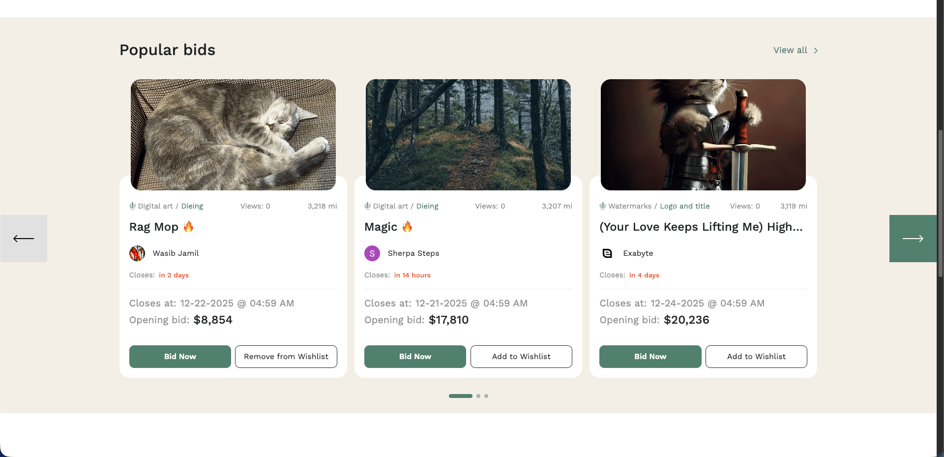Click the fire icon beside Rag Mop
Image resolution: width=944 pixels, height=457 pixels.
[188, 227]
